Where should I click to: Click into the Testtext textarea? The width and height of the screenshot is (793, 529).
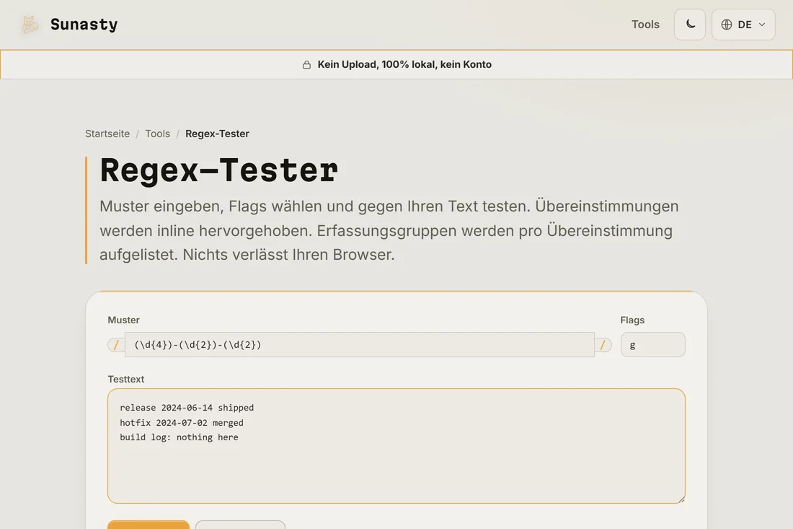pyautogui.click(x=396, y=446)
